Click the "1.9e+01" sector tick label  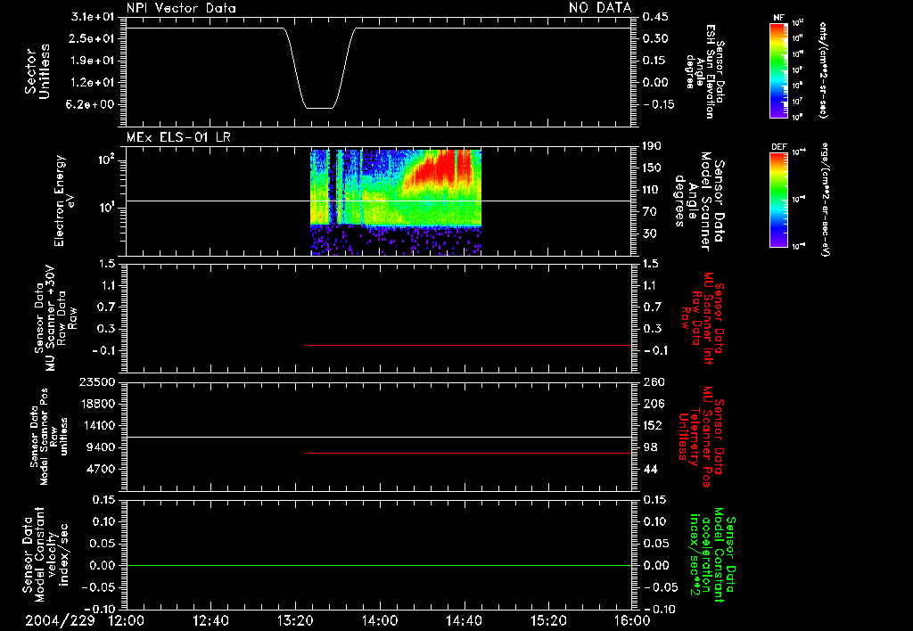93,61
